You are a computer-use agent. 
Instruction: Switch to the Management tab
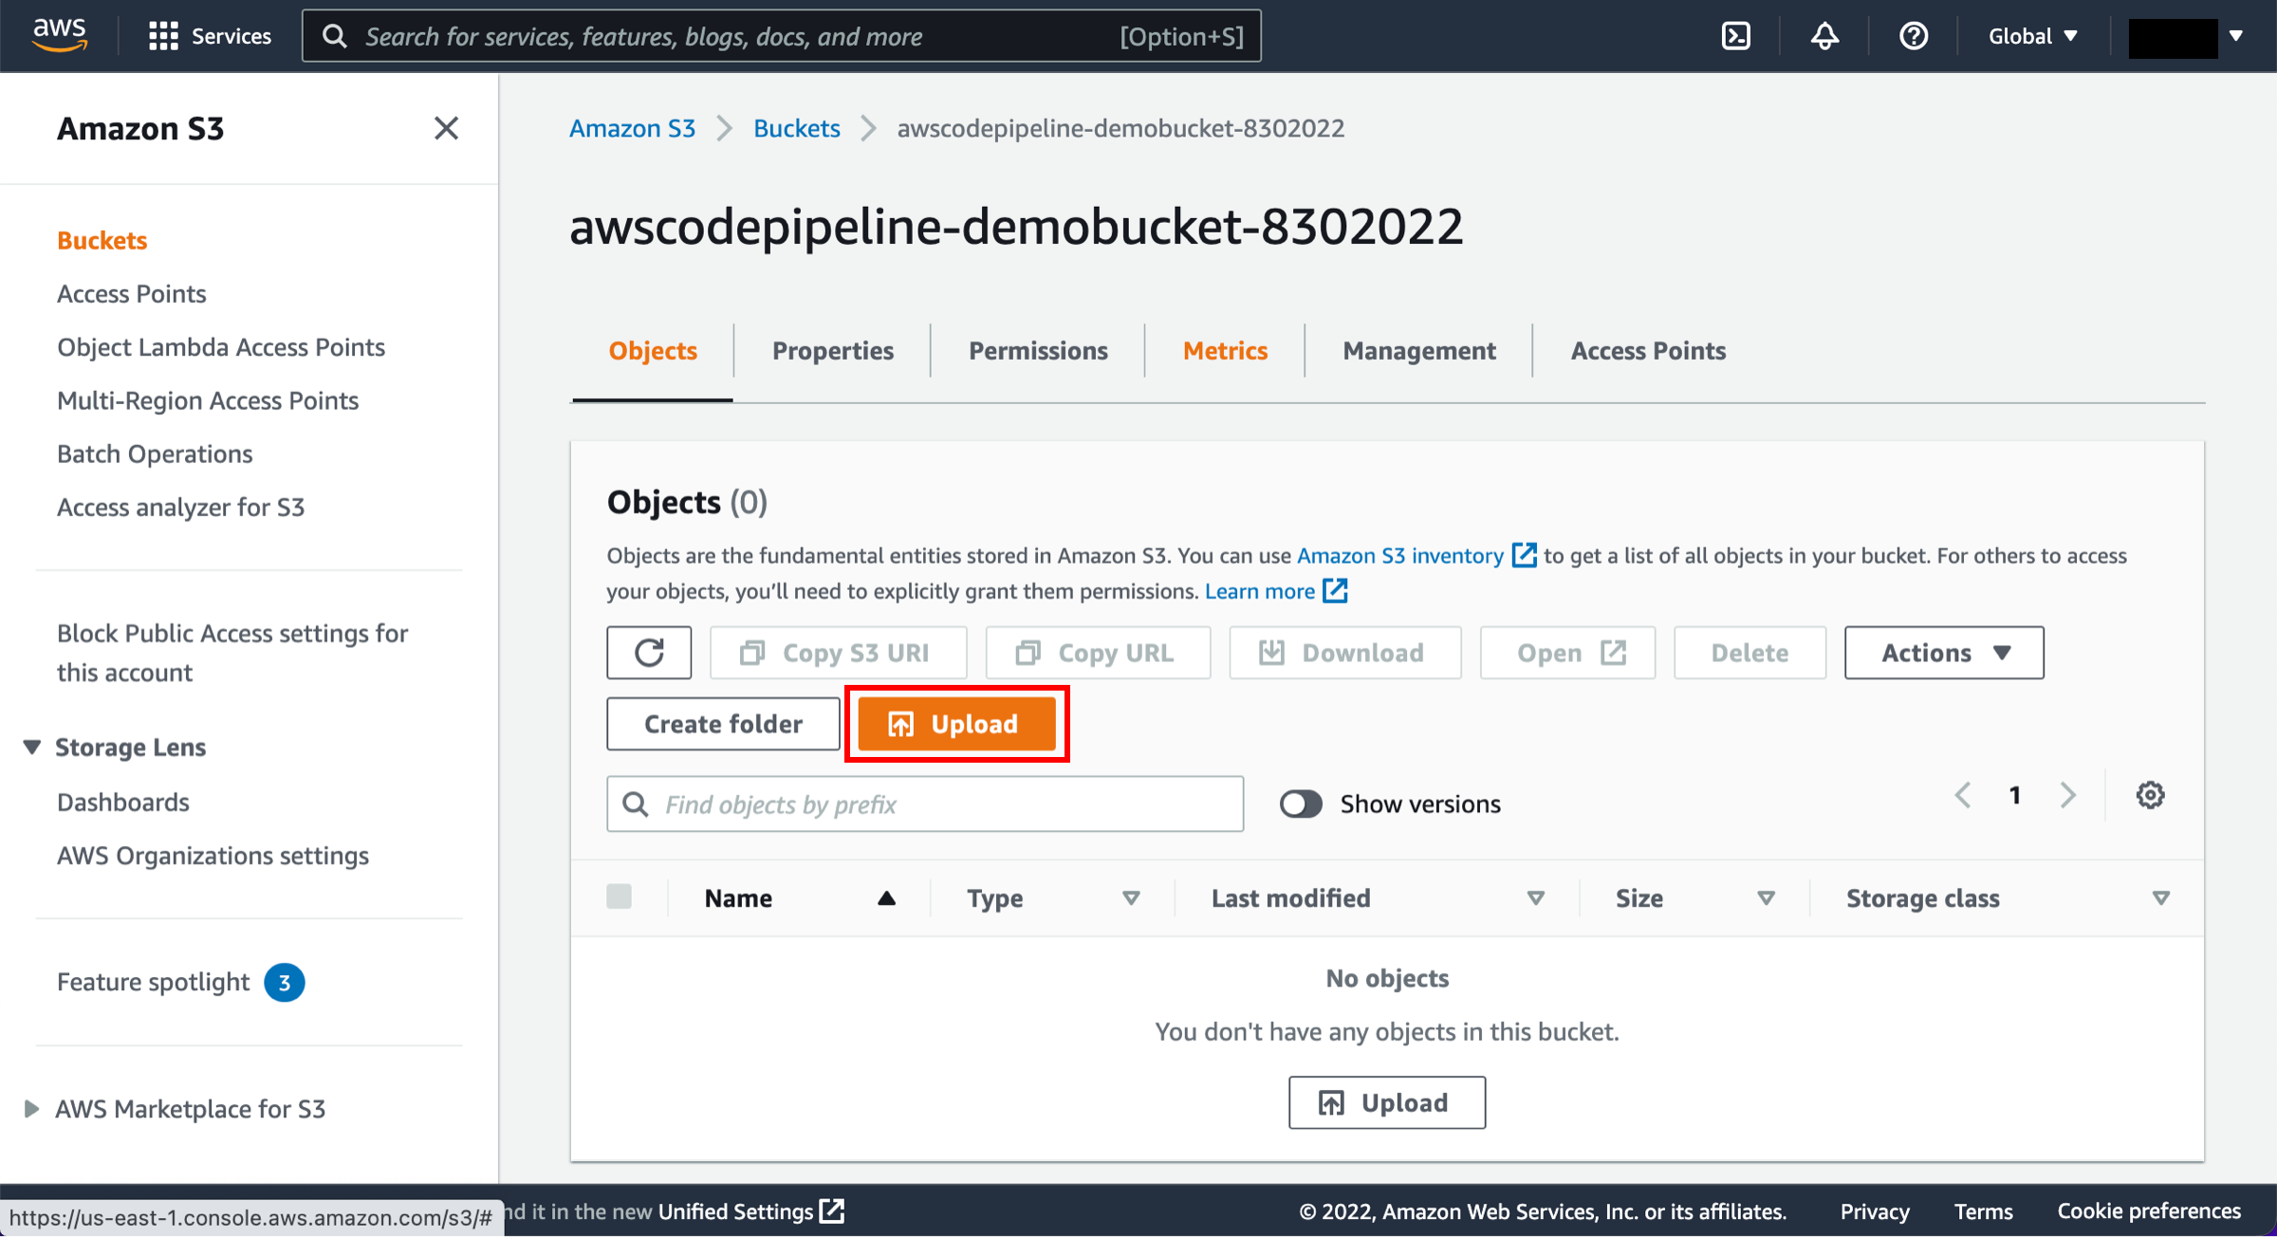[x=1418, y=351]
